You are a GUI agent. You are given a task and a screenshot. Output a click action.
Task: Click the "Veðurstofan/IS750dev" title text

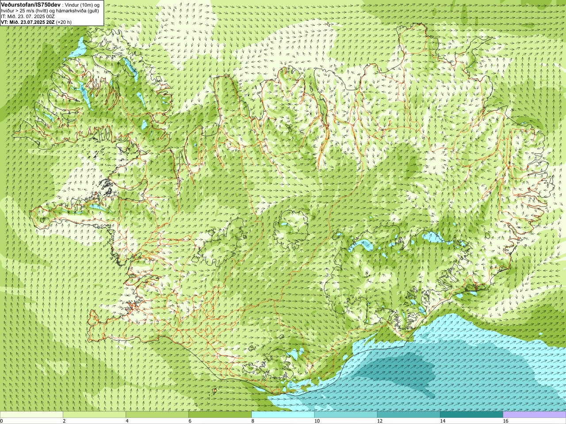[x=31, y=4]
